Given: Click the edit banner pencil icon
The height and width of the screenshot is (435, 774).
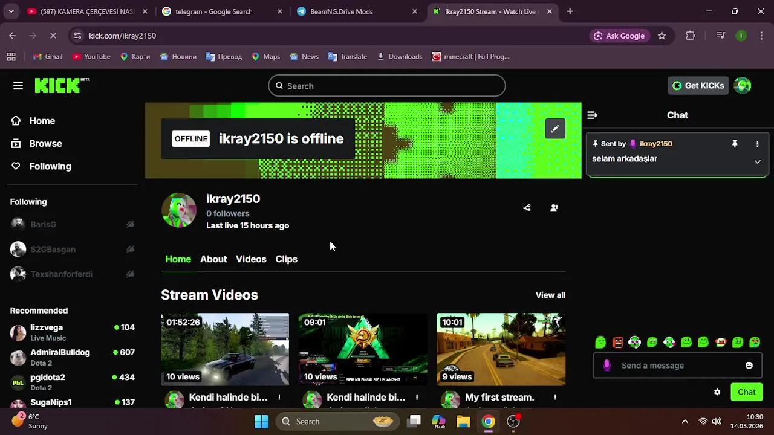Looking at the screenshot, I should tap(555, 129).
